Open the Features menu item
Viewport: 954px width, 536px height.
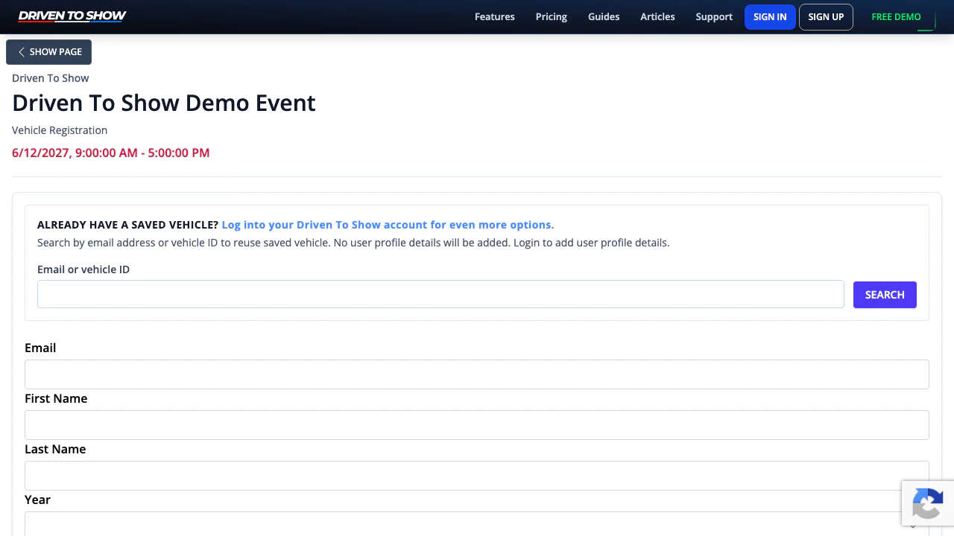495,16
